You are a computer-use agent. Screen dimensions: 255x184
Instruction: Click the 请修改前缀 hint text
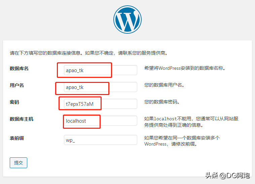click(x=182, y=141)
